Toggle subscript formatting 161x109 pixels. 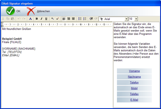(x=52, y=19)
